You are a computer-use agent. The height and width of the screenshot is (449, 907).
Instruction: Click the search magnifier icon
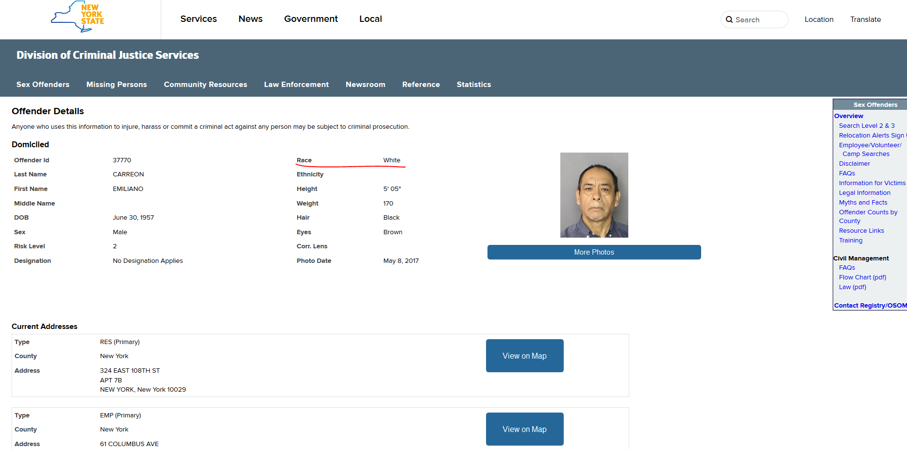pos(729,20)
